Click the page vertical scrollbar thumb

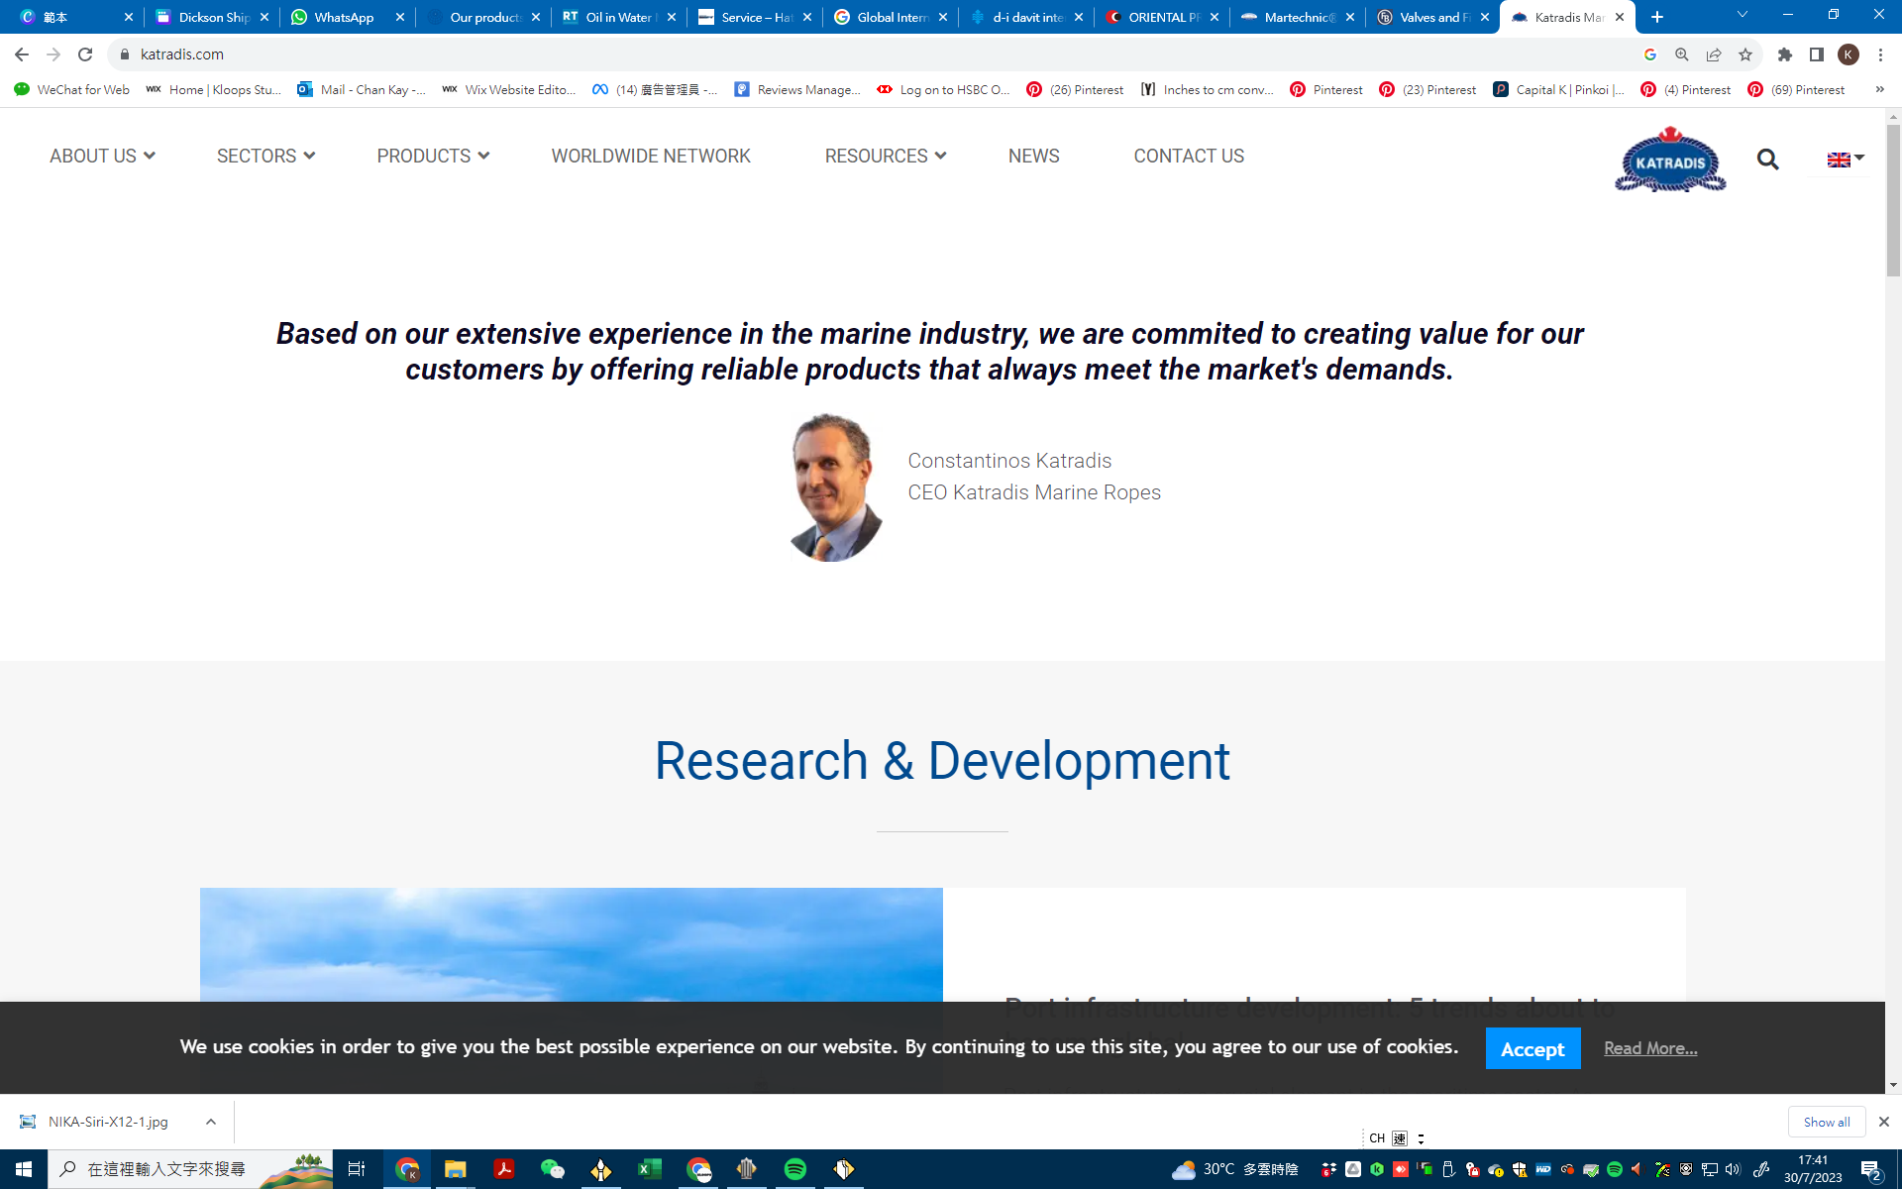pyautogui.click(x=1893, y=198)
